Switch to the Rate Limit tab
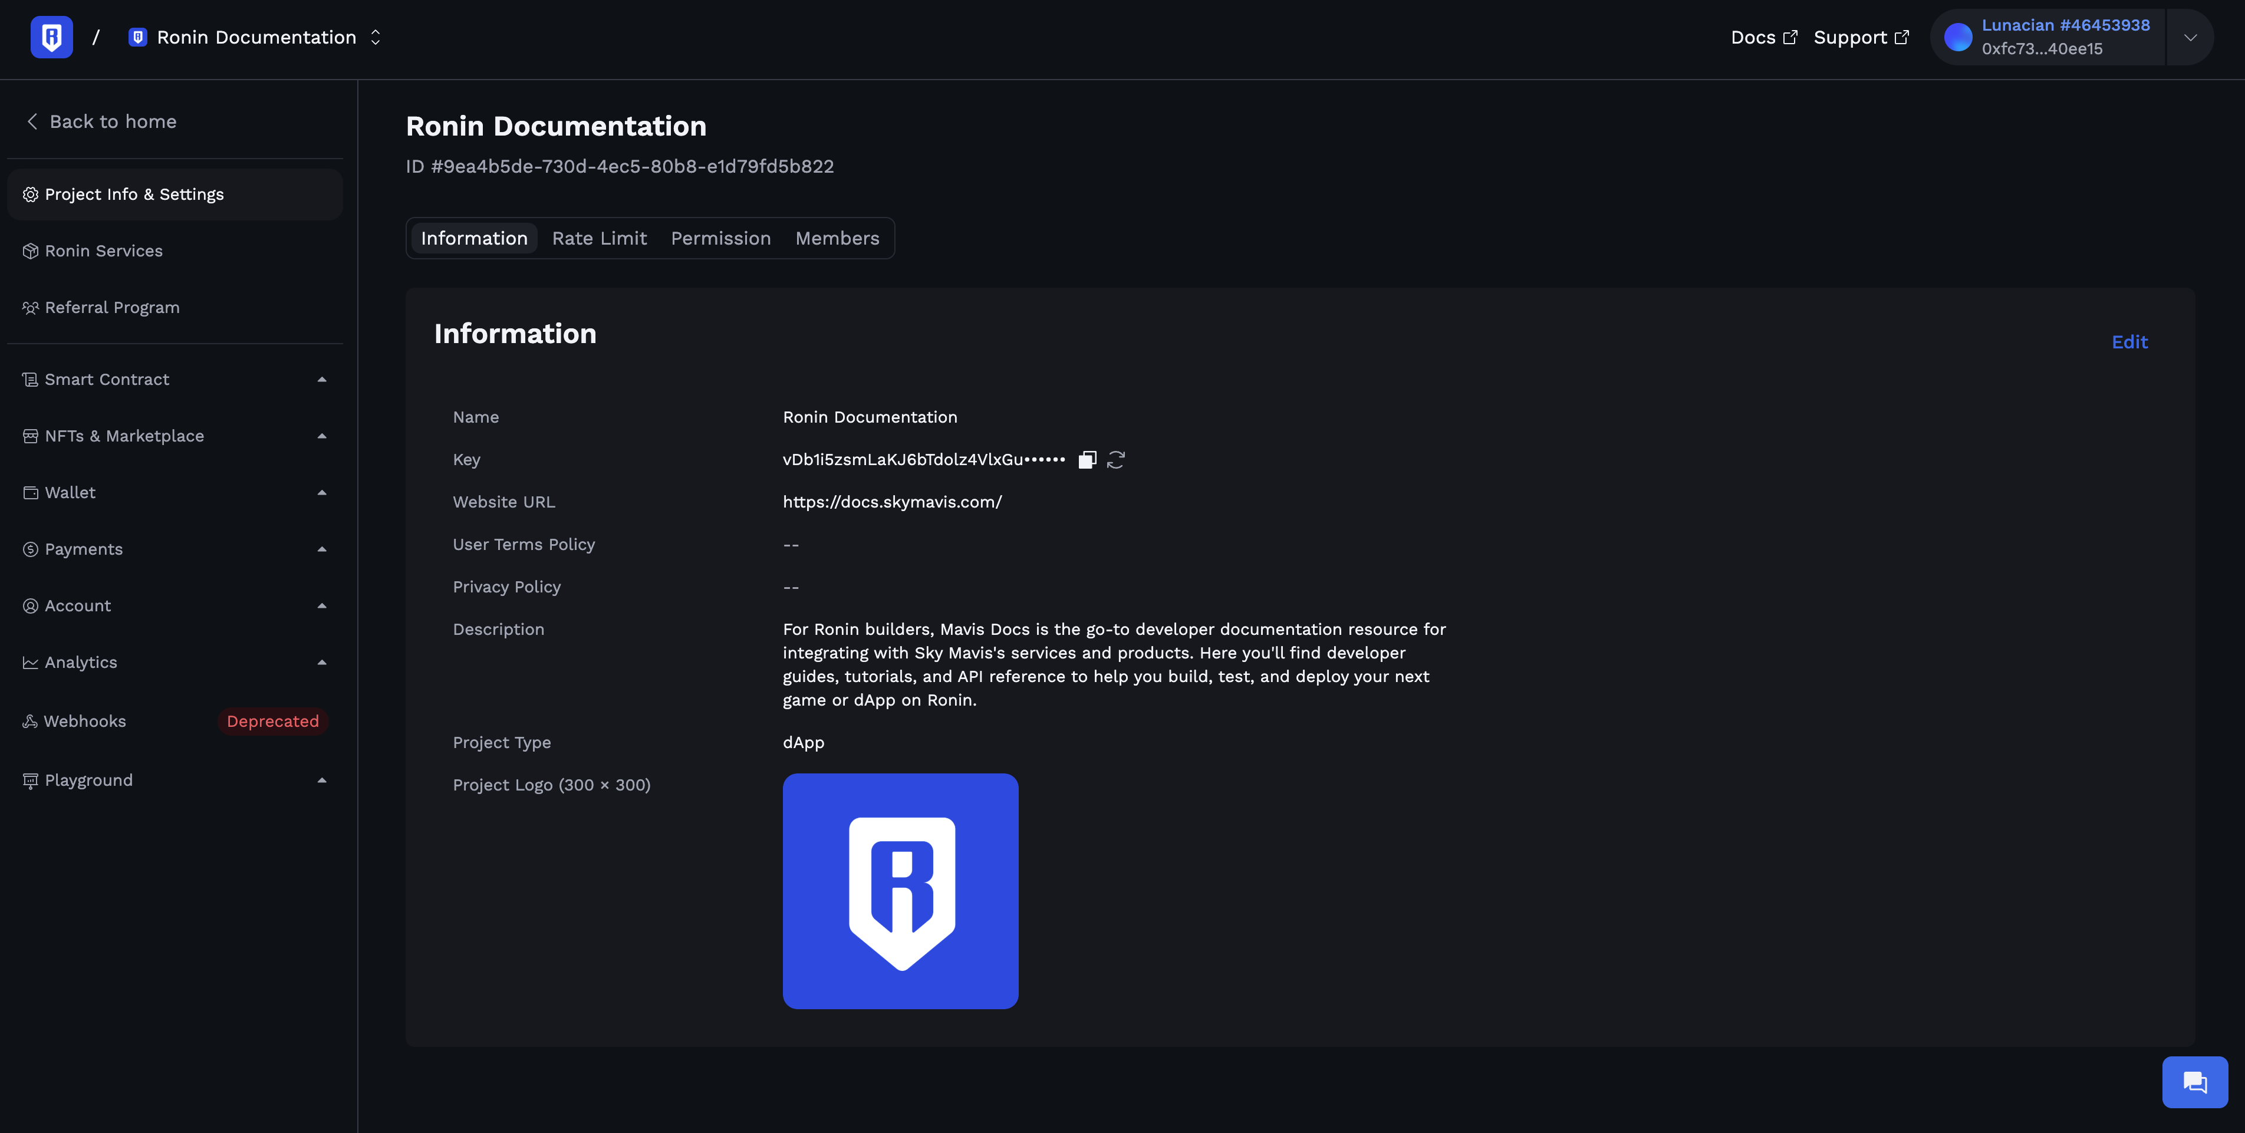Screen dimensions: 2245x1133 [599, 238]
